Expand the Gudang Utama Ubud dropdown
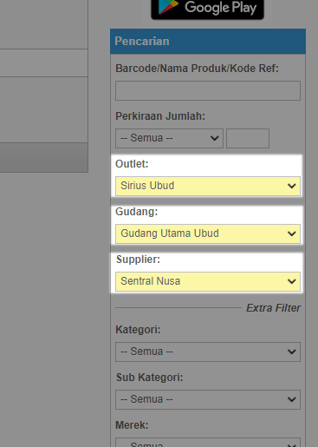The width and height of the screenshot is (318, 447). click(208, 233)
